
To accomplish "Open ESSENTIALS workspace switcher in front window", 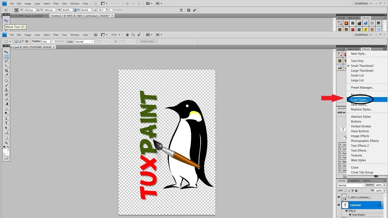I will pos(363,35).
